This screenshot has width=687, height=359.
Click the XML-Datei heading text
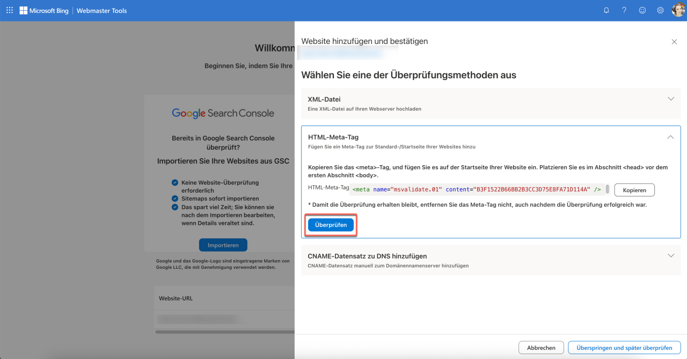click(x=324, y=99)
